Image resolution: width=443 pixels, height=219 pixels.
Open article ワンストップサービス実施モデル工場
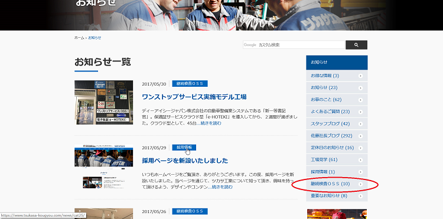coord(194,97)
